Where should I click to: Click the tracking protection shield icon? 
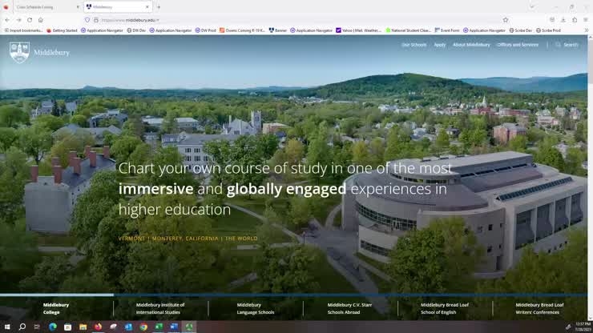click(x=87, y=20)
